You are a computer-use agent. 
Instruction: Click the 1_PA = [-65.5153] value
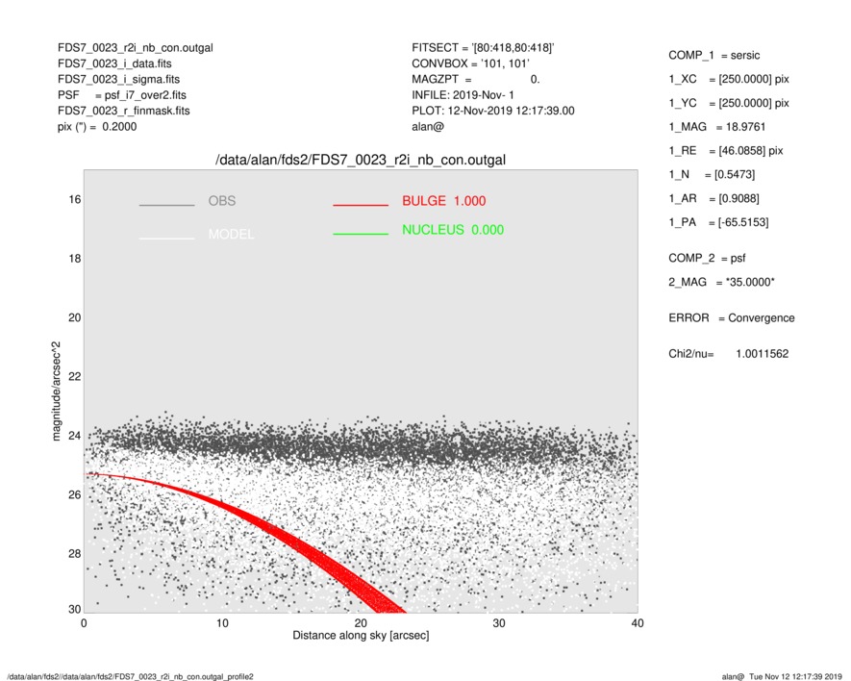click(x=718, y=222)
